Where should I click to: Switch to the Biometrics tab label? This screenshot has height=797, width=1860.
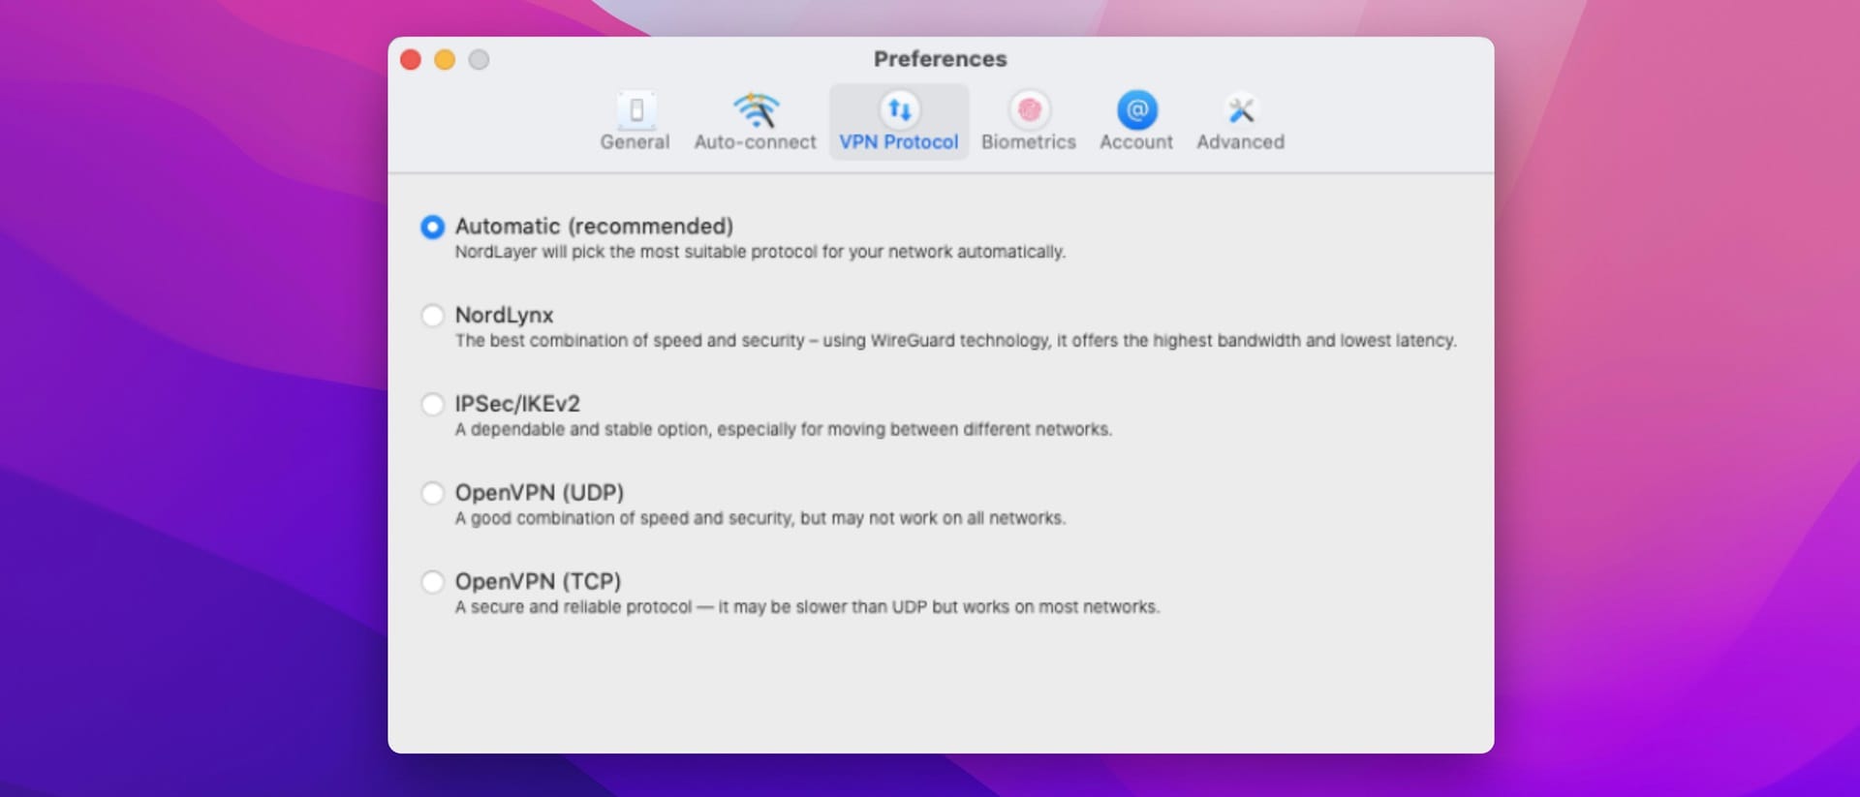tap(1029, 141)
